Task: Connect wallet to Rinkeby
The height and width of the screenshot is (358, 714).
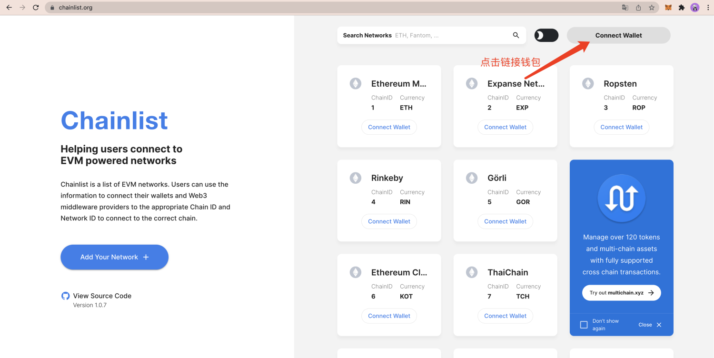Action: pyautogui.click(x=389, y=221)
